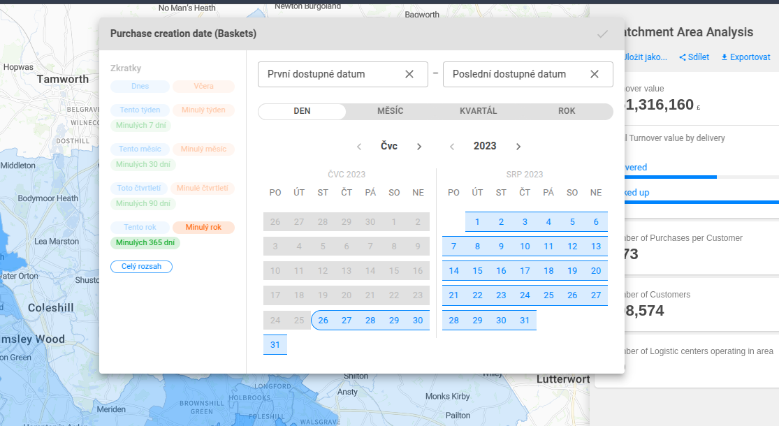
Task: Select the Minulý rok shortcut
Action: click(203, 228)
